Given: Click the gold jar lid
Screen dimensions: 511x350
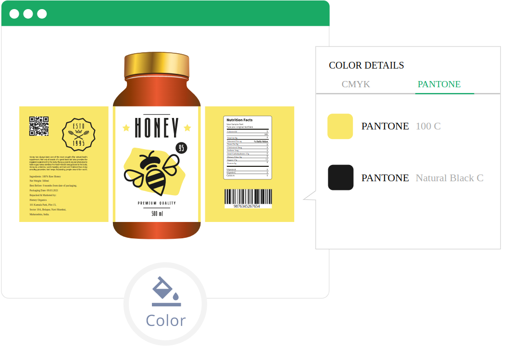Looking at the screenshot, I should (x=157, y=66).
